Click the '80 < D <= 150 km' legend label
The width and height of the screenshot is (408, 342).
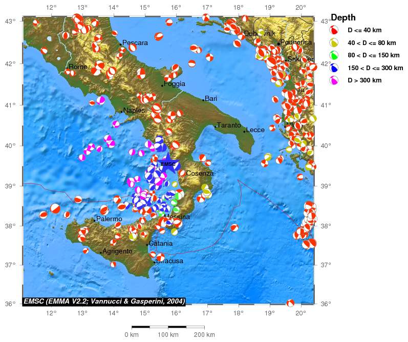[x=373, y=55]
